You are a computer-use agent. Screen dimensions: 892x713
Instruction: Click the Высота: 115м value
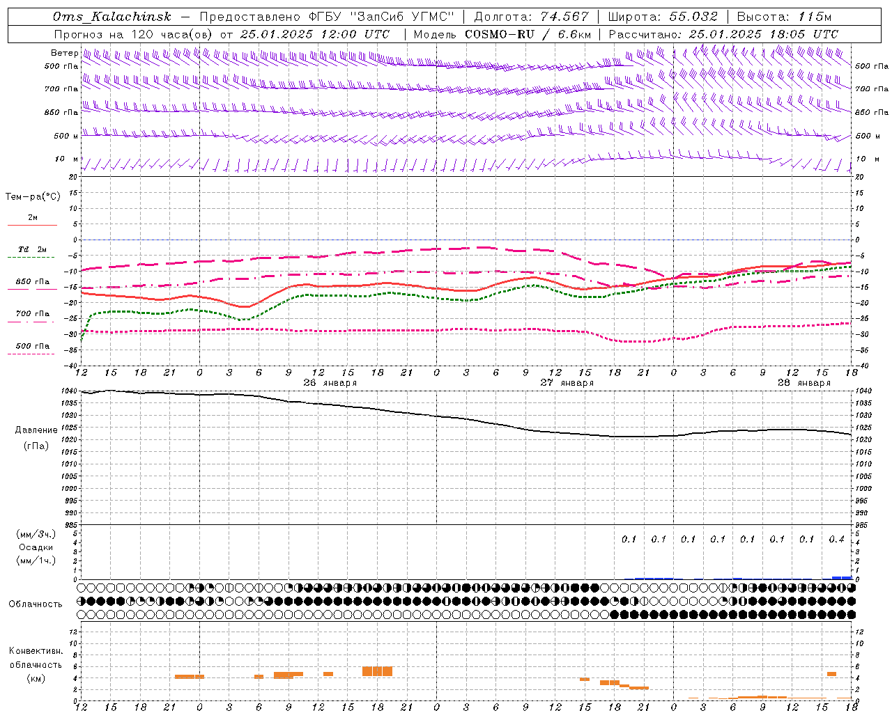click(x=784, y=17)
